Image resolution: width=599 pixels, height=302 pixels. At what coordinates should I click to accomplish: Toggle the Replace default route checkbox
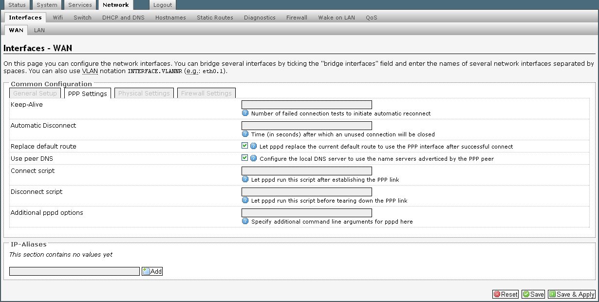point(245,146)
